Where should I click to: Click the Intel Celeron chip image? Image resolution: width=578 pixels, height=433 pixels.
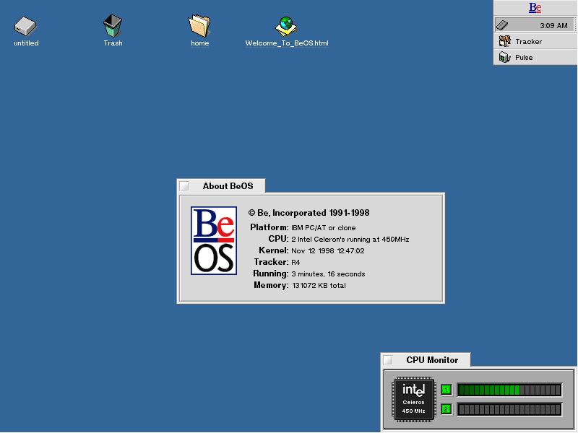tap(413, 399)
